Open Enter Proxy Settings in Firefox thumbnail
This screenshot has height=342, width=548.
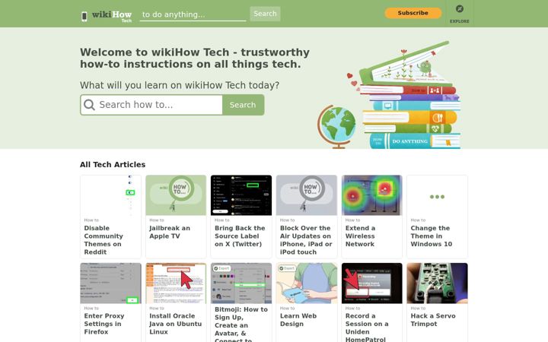point(110,283)
